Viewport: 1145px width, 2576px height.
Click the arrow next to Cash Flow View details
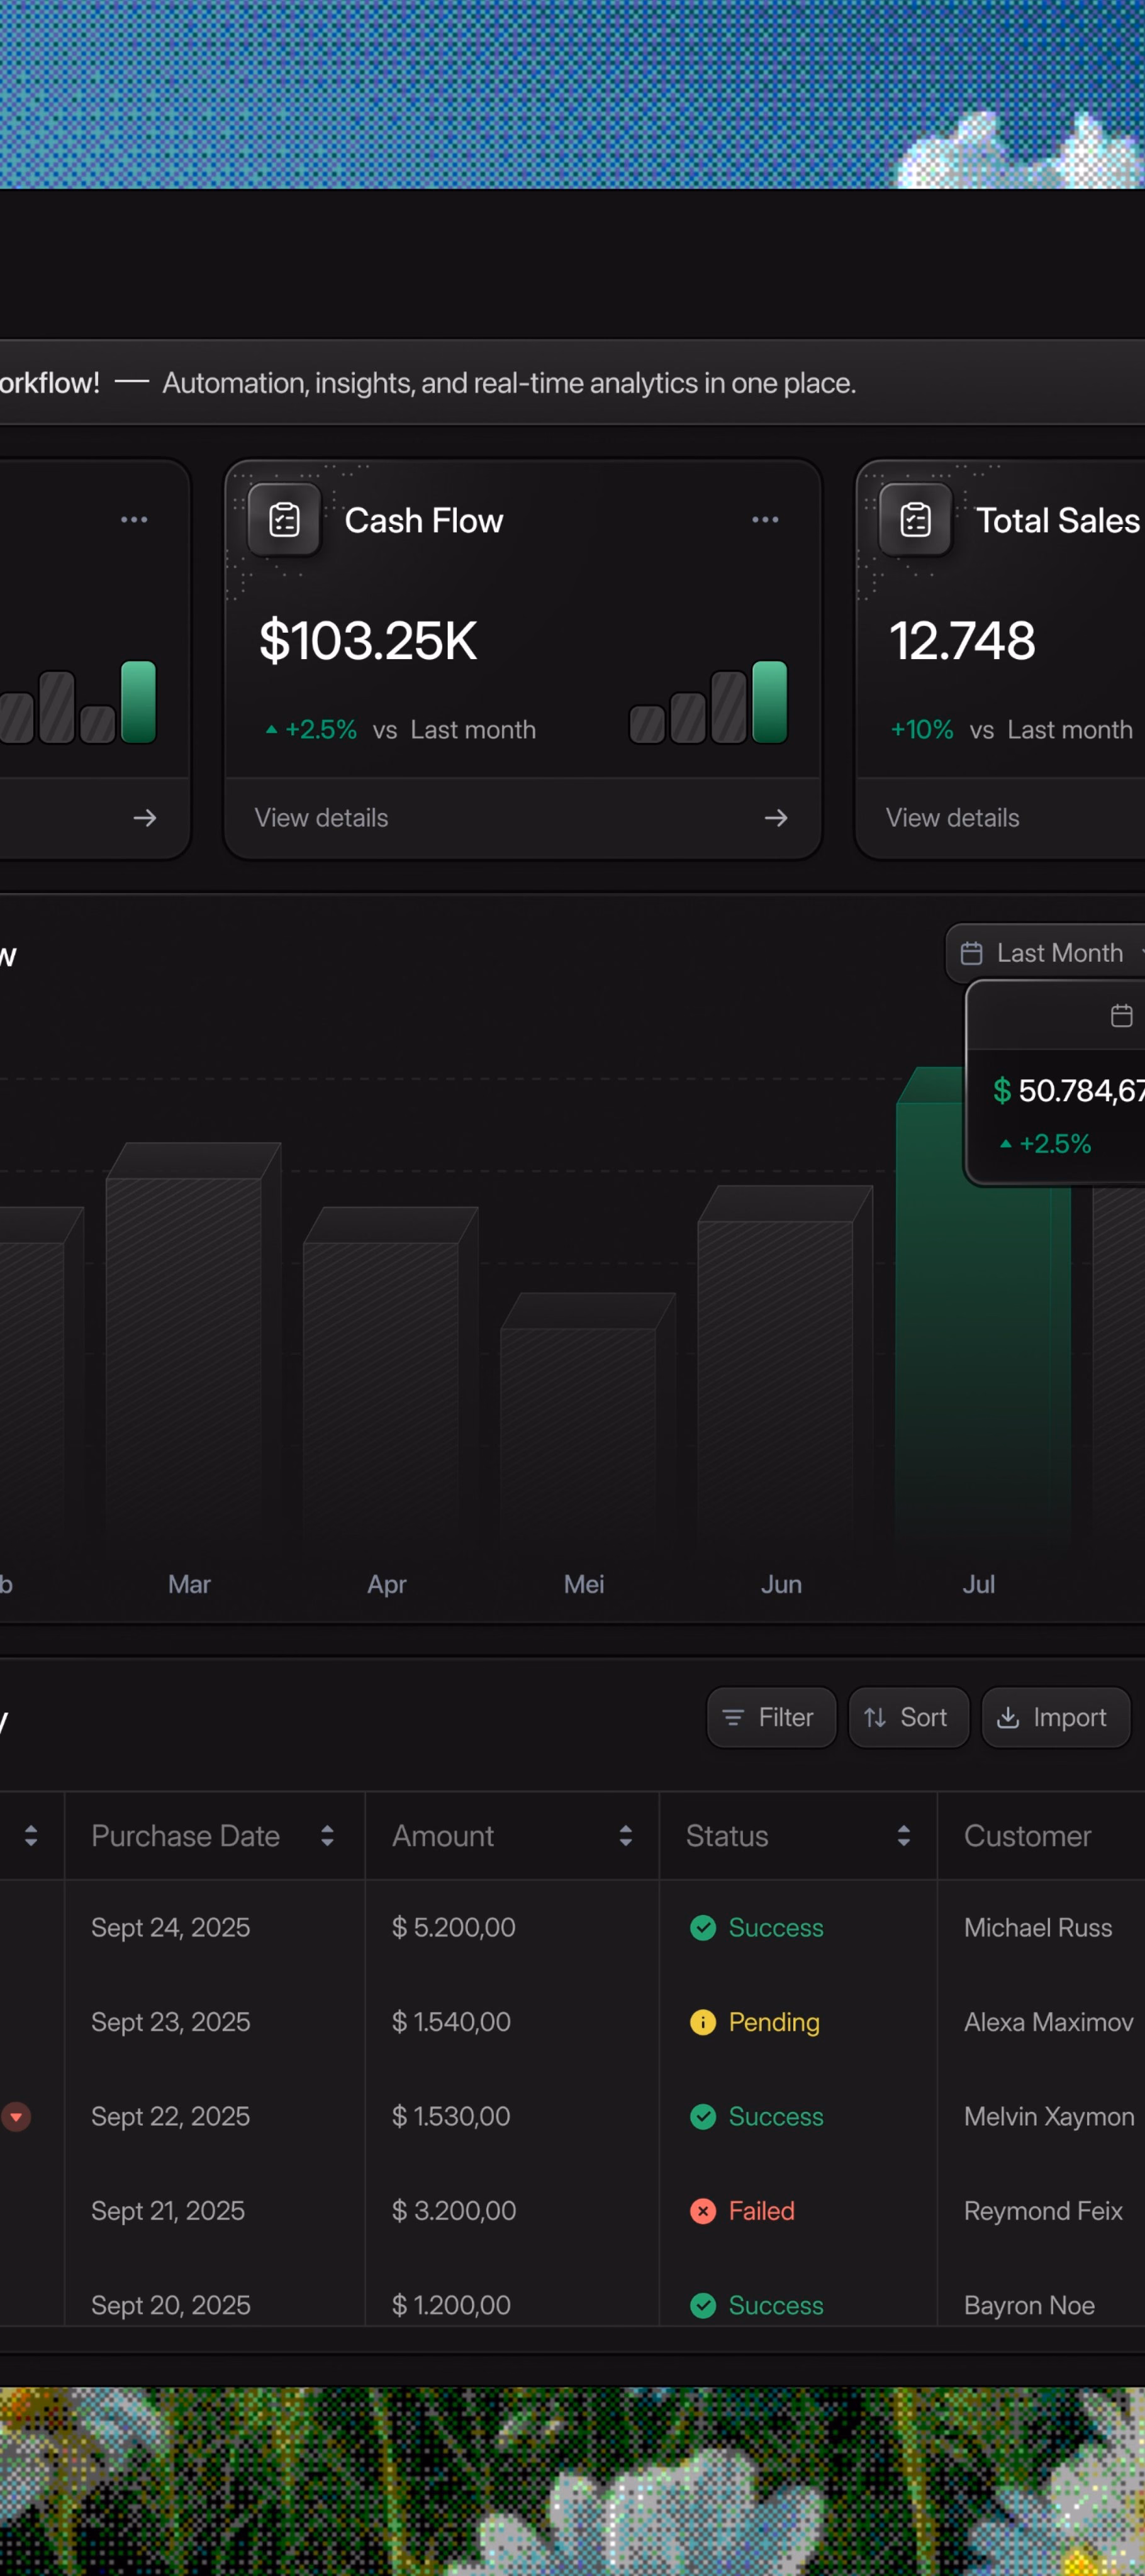776,818
